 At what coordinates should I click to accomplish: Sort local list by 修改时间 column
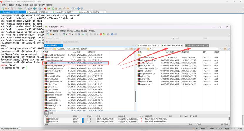[92, 52]
